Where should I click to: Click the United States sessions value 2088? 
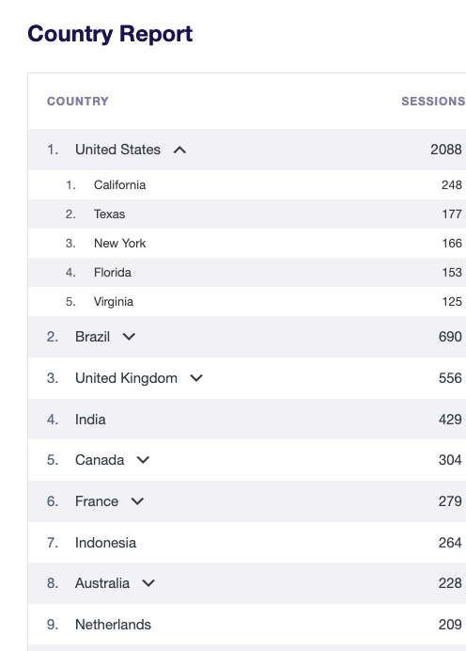446,150
